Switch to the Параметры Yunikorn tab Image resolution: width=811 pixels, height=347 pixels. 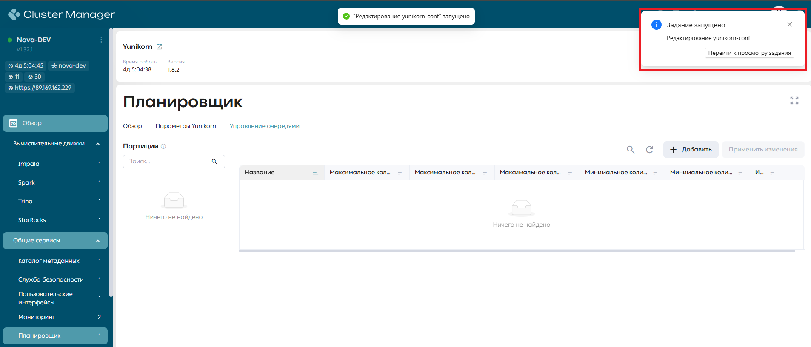(186, 126)
